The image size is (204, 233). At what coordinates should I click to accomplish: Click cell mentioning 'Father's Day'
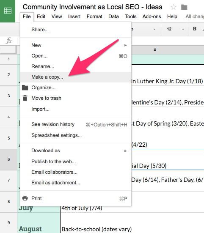[168, 181]
